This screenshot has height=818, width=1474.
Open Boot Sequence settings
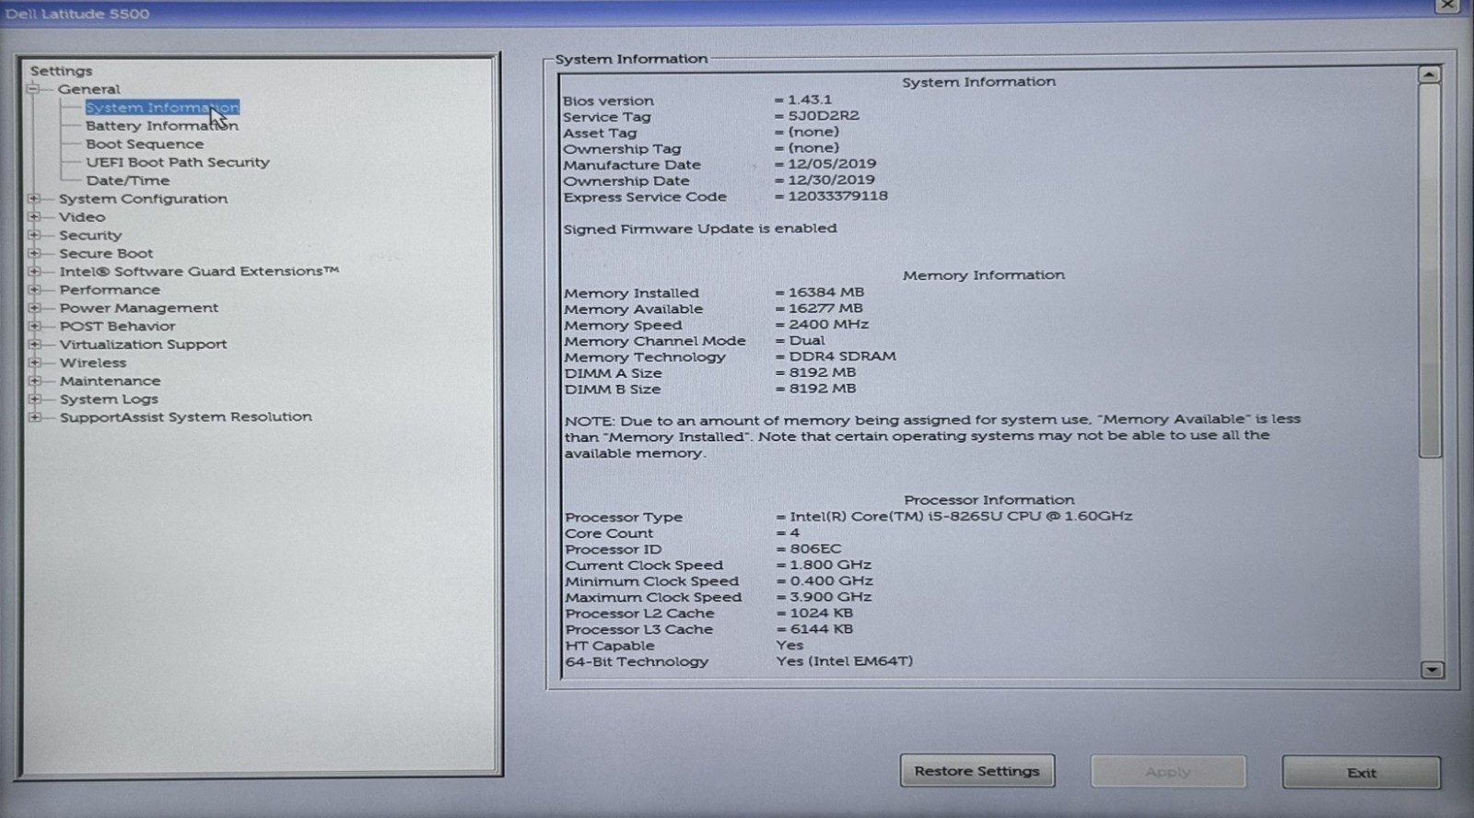[145, 145]
